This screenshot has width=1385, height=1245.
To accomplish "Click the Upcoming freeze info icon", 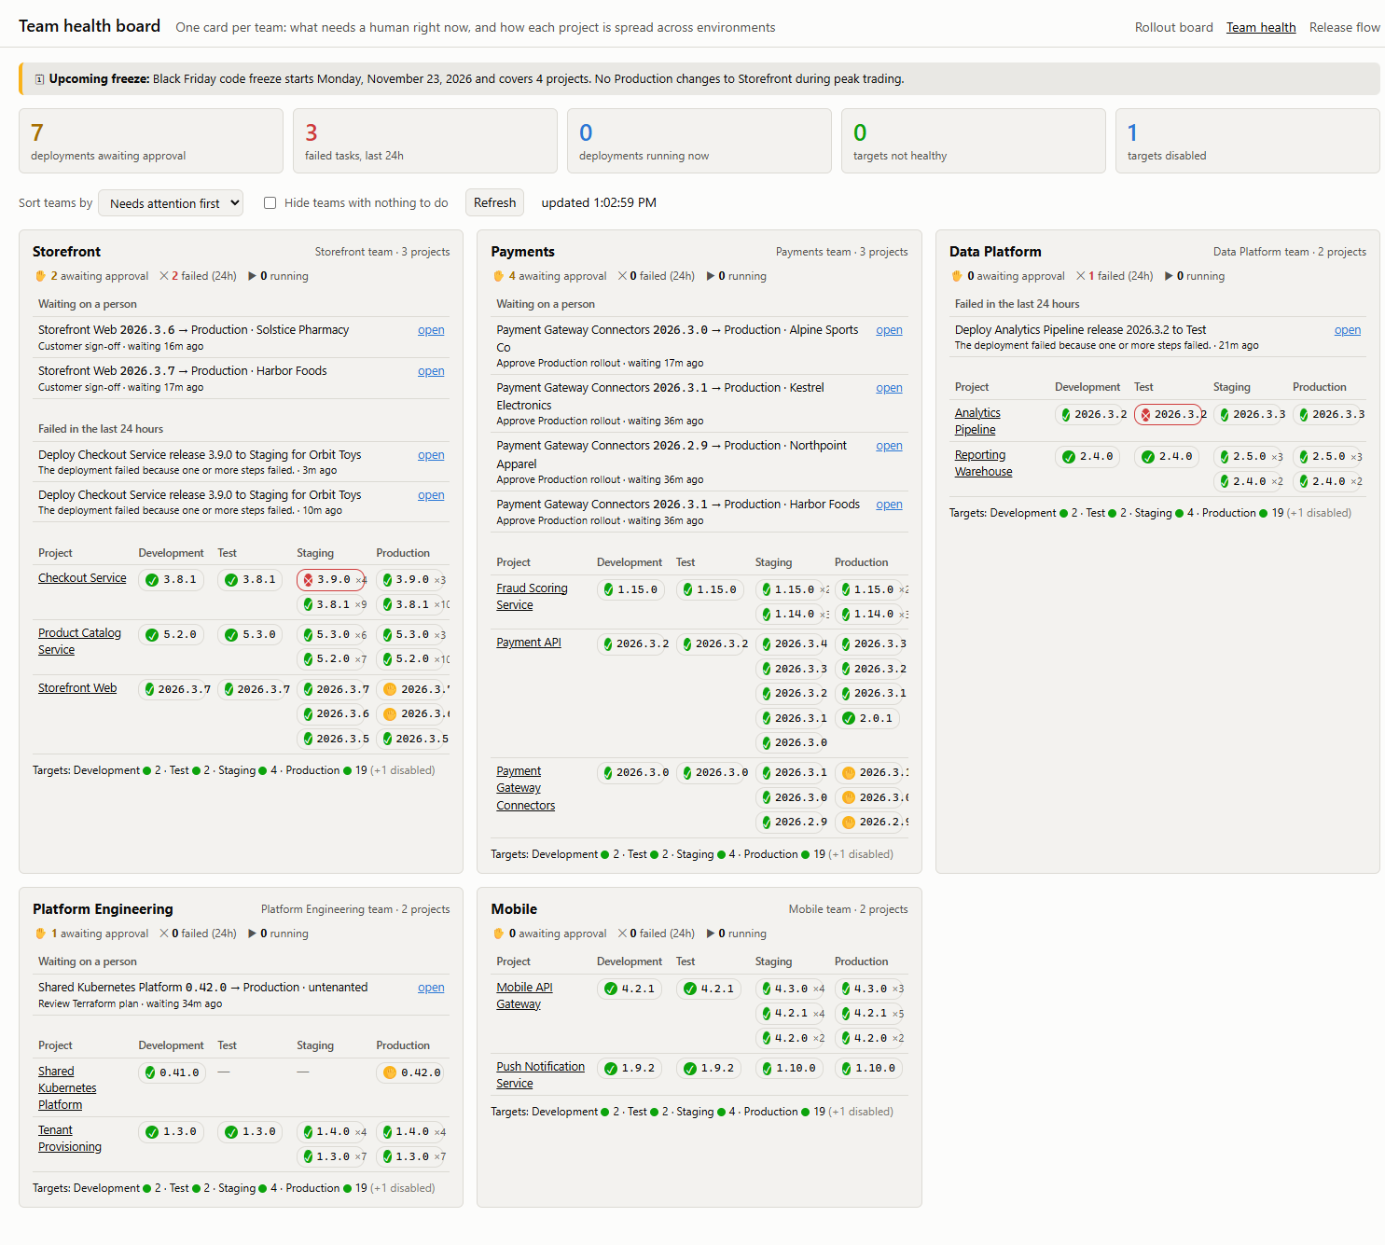I will [x=39, y=79].
